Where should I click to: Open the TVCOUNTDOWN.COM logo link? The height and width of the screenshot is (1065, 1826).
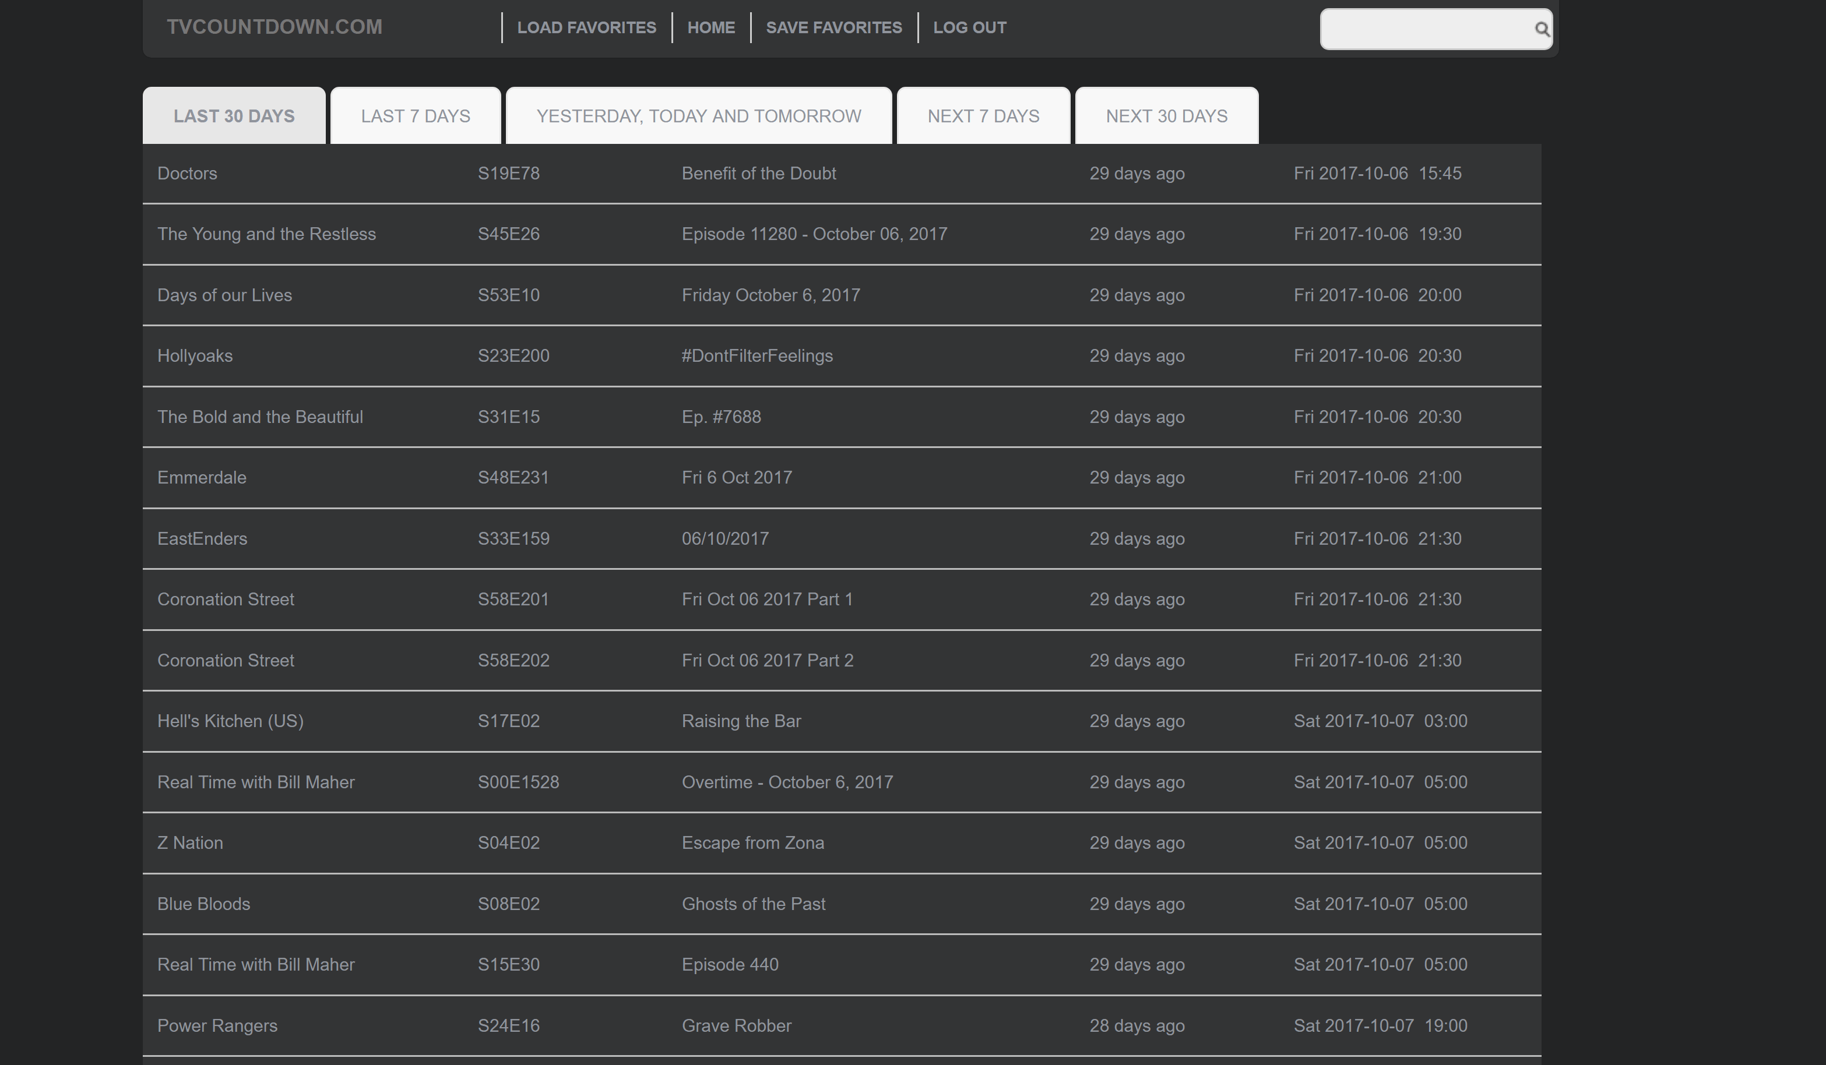pyautogui.click(x=275, y=27)
